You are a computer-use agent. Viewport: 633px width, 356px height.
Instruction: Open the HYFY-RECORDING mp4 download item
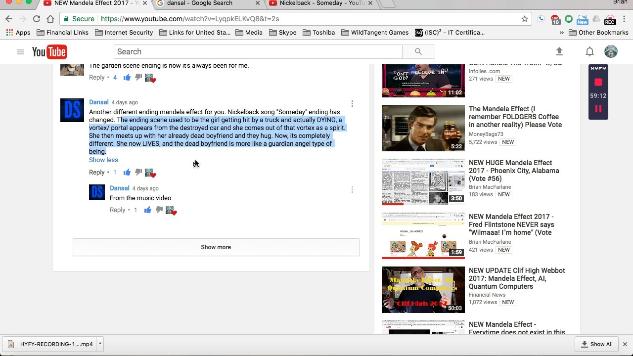pyautogui.click(x=50, y=344)
